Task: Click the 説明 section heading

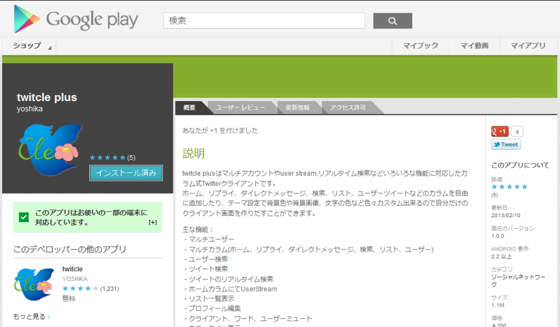Action: pyautogui.click(x=194, y=153)
